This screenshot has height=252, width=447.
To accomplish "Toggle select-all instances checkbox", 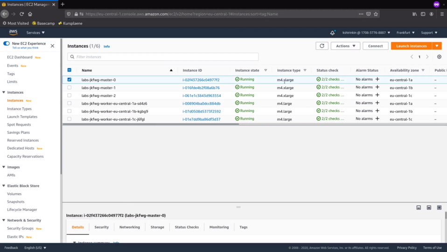I will coord(69,70).
